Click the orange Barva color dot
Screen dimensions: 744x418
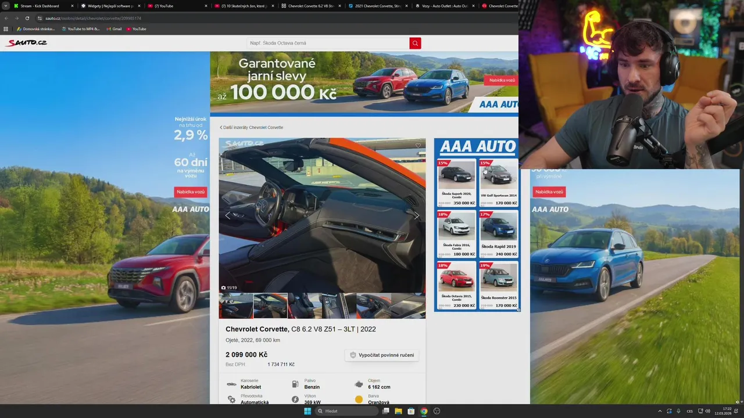359,399
